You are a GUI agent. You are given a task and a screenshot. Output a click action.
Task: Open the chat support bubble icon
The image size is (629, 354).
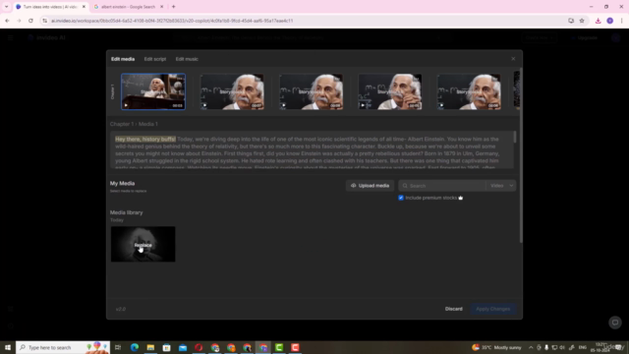point(615,323)
